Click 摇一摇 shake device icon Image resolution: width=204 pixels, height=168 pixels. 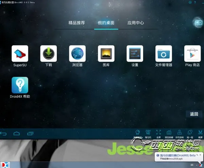190,134
